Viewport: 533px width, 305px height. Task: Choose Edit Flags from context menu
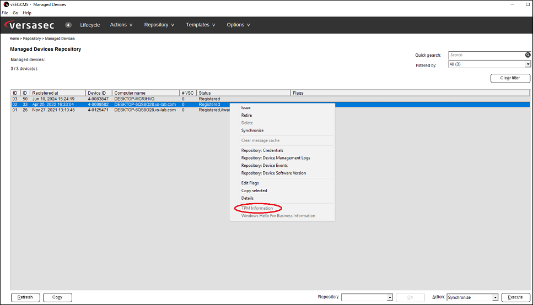pos(250,183)
